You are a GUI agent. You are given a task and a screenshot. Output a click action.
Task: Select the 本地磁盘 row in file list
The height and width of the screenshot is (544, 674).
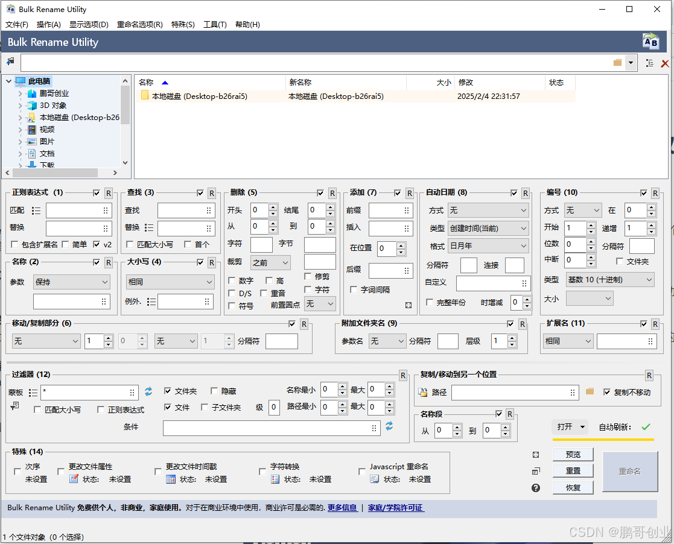[357, 96]
